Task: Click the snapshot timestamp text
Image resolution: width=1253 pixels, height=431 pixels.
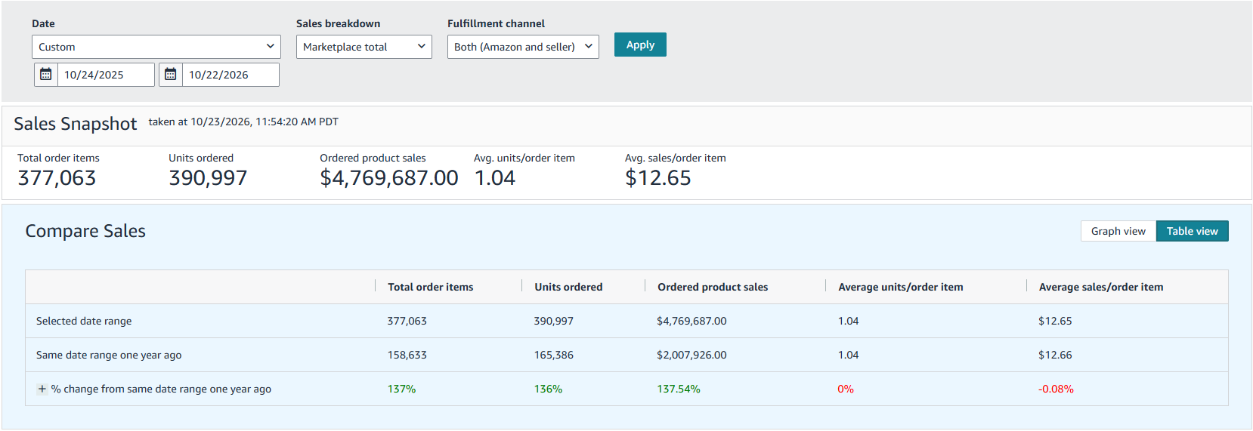Action: pos(243,122)
